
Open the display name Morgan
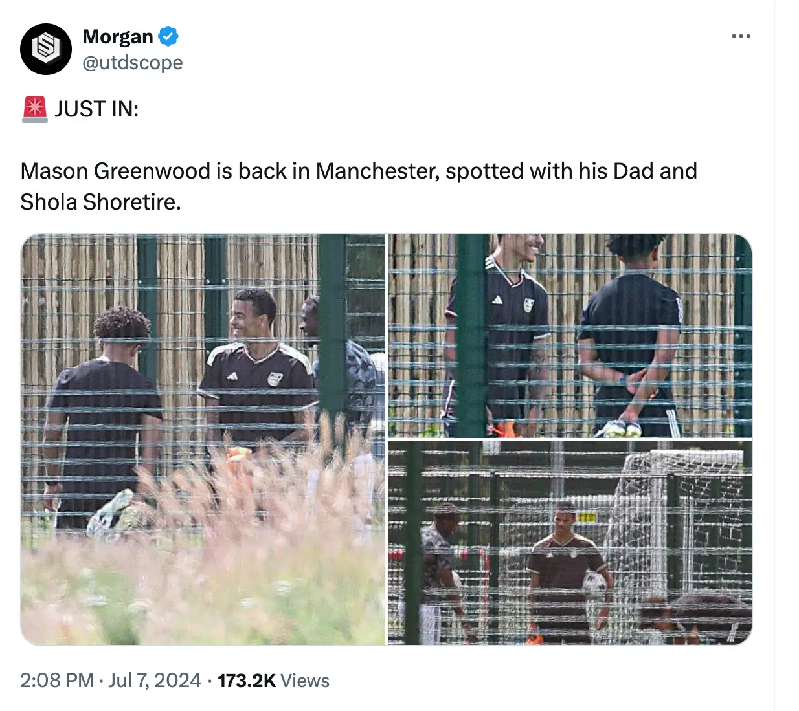tap(117, 37)
